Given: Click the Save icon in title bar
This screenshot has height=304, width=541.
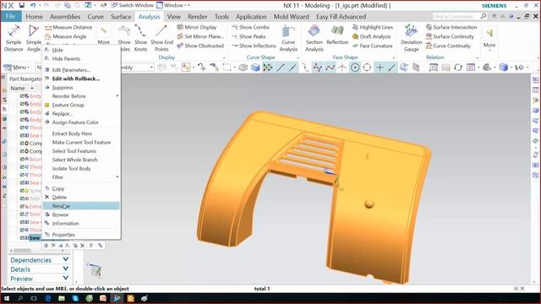Looking at the screenshot, I should pyautogui.click(x=21, y=5).
